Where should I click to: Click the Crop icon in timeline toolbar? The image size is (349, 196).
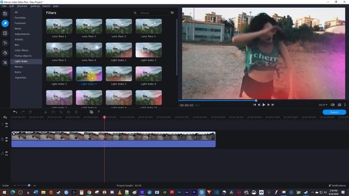pos(61,112)
